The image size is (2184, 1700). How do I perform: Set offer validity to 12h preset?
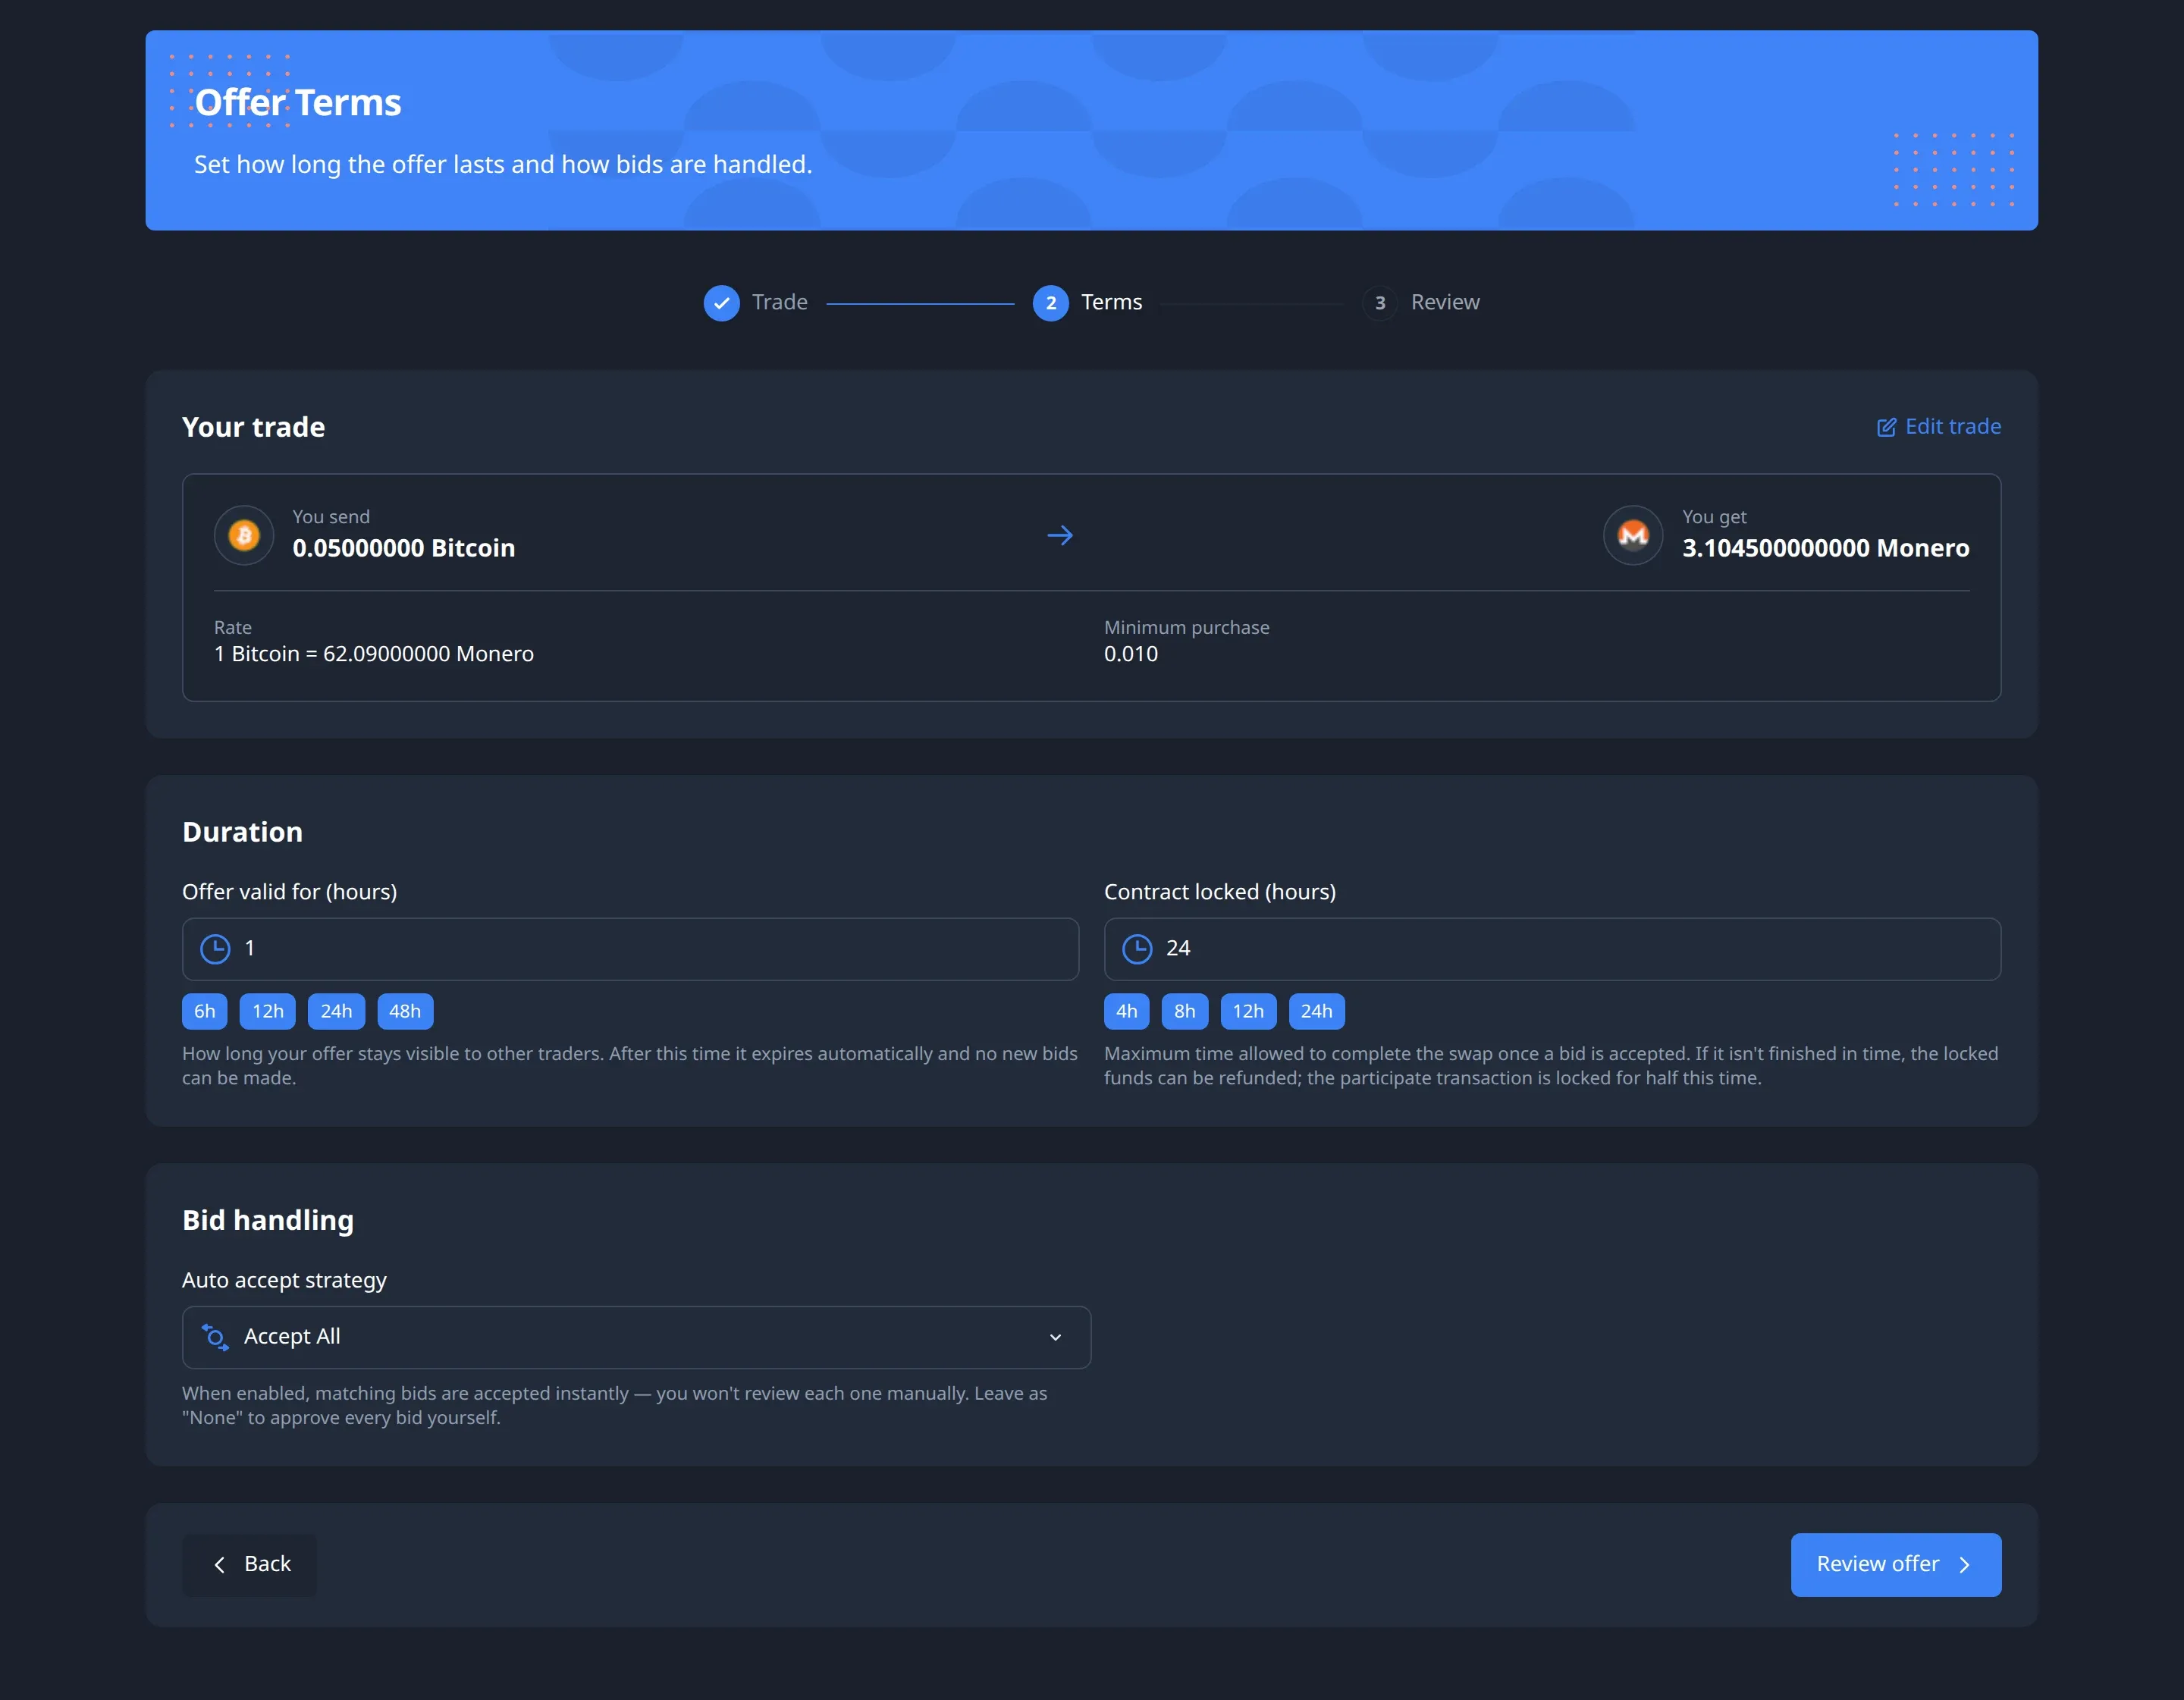point(268,1011)
